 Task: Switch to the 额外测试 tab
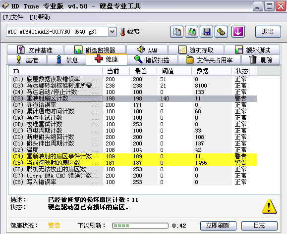click(252, 49)
